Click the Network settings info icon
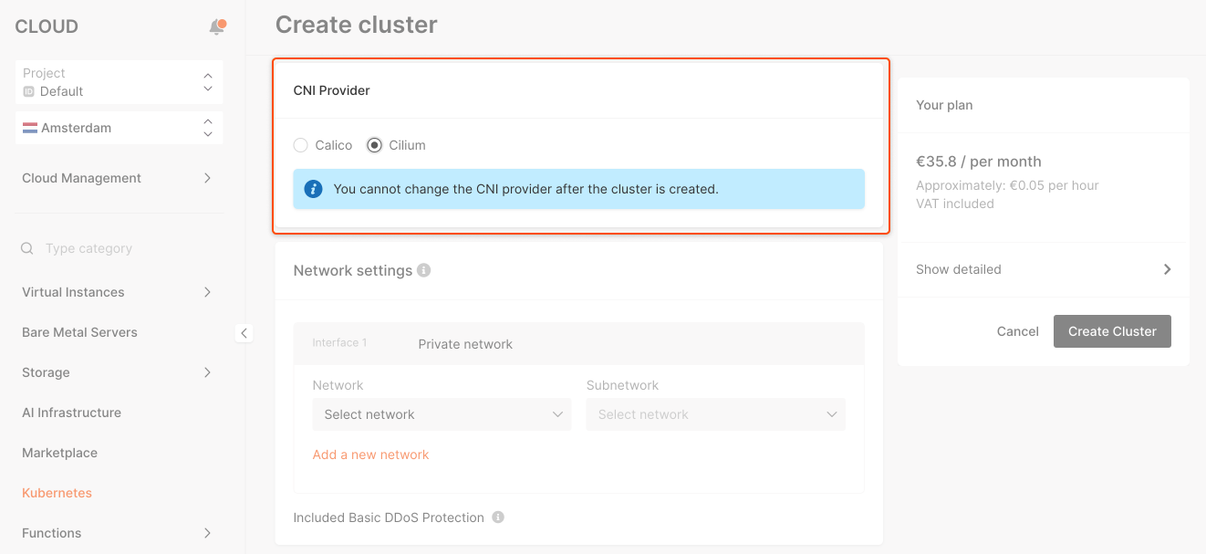1206x554 pixels. click(423, 270)
